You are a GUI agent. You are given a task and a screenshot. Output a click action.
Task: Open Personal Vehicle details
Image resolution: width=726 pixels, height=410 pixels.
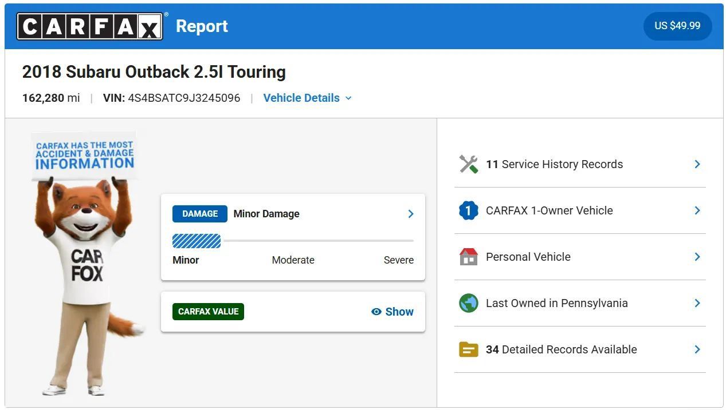(x=580, y=257)
